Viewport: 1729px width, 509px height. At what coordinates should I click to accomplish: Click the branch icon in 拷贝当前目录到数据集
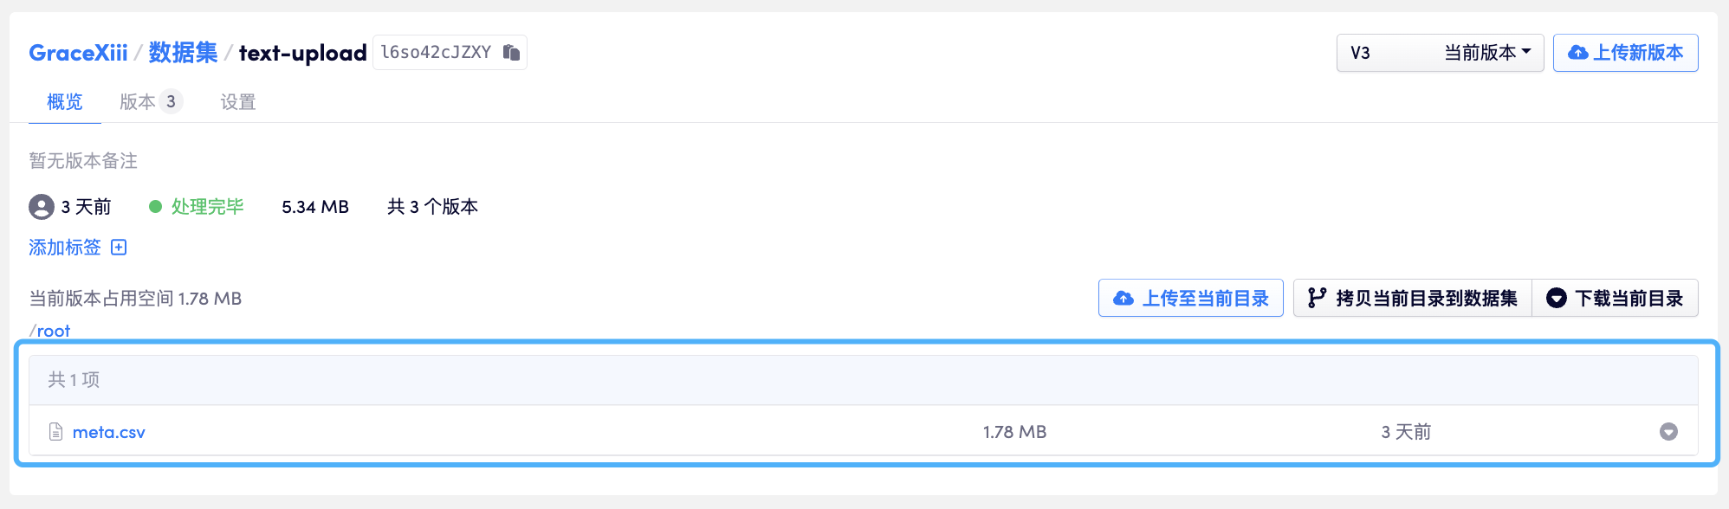tap(1317, 299)
